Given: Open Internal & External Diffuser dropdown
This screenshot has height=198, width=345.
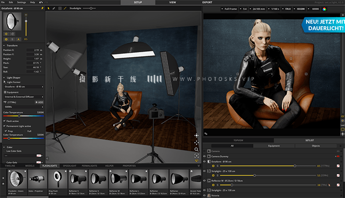Looking at the screenshot, I should tap(23, 97).
